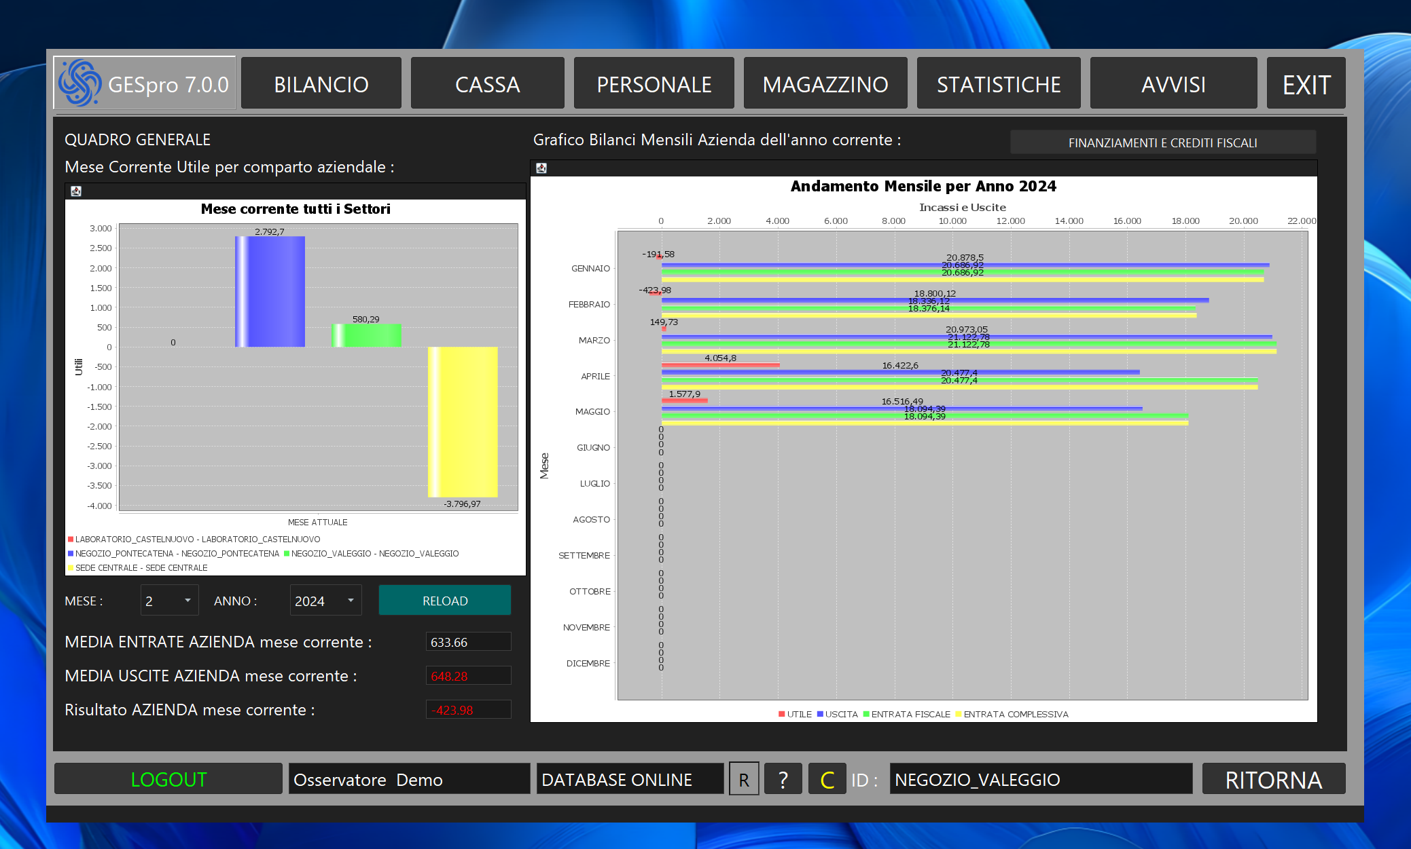Open the AVVISI section
This screenshot has height=849, width=1411.
point(1173,83)
